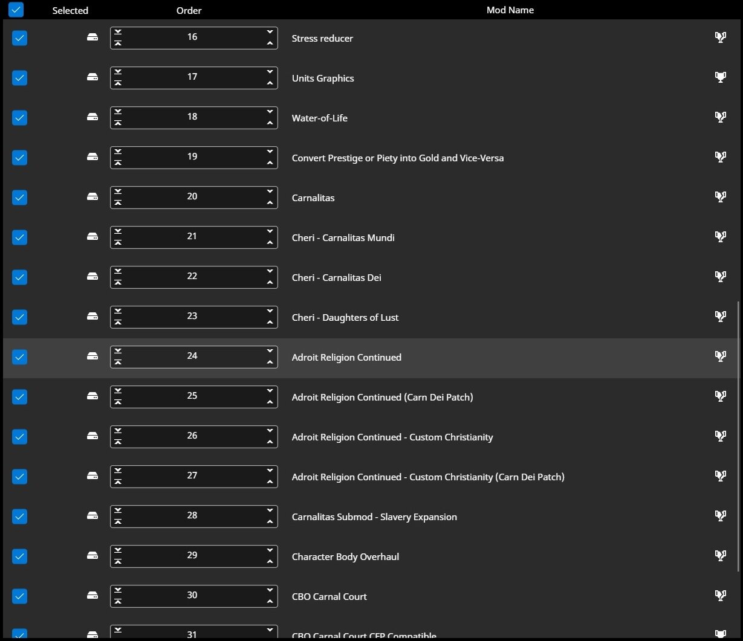Toggle the select-all checkbox in the header
This screenshot has height=641, width=743.
[x=15, y=10]
